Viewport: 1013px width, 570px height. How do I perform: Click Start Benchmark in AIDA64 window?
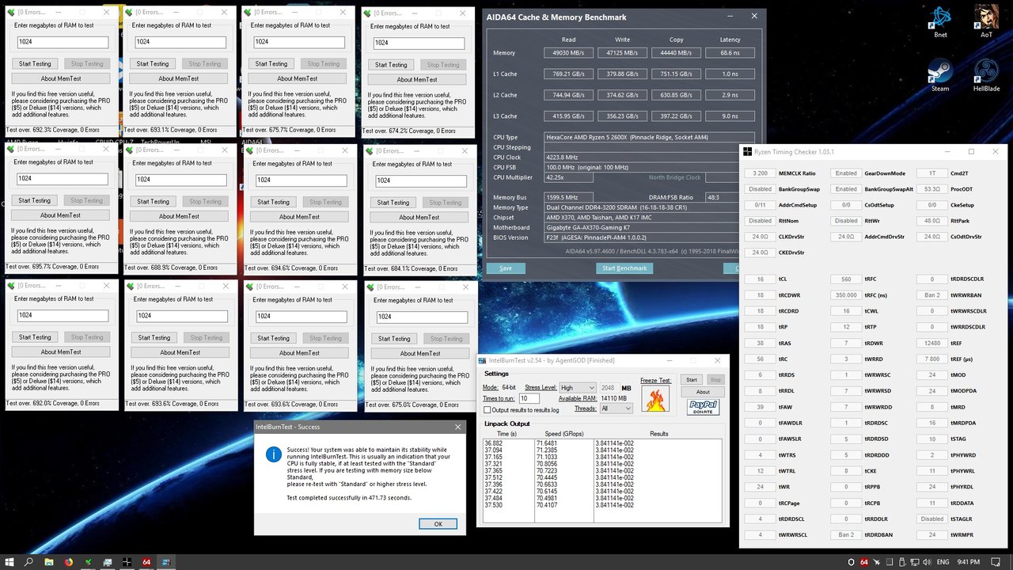(624, 268)
